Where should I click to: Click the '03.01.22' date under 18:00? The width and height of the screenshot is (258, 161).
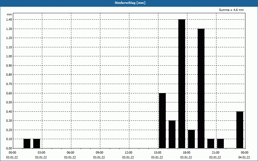[186, 157]
